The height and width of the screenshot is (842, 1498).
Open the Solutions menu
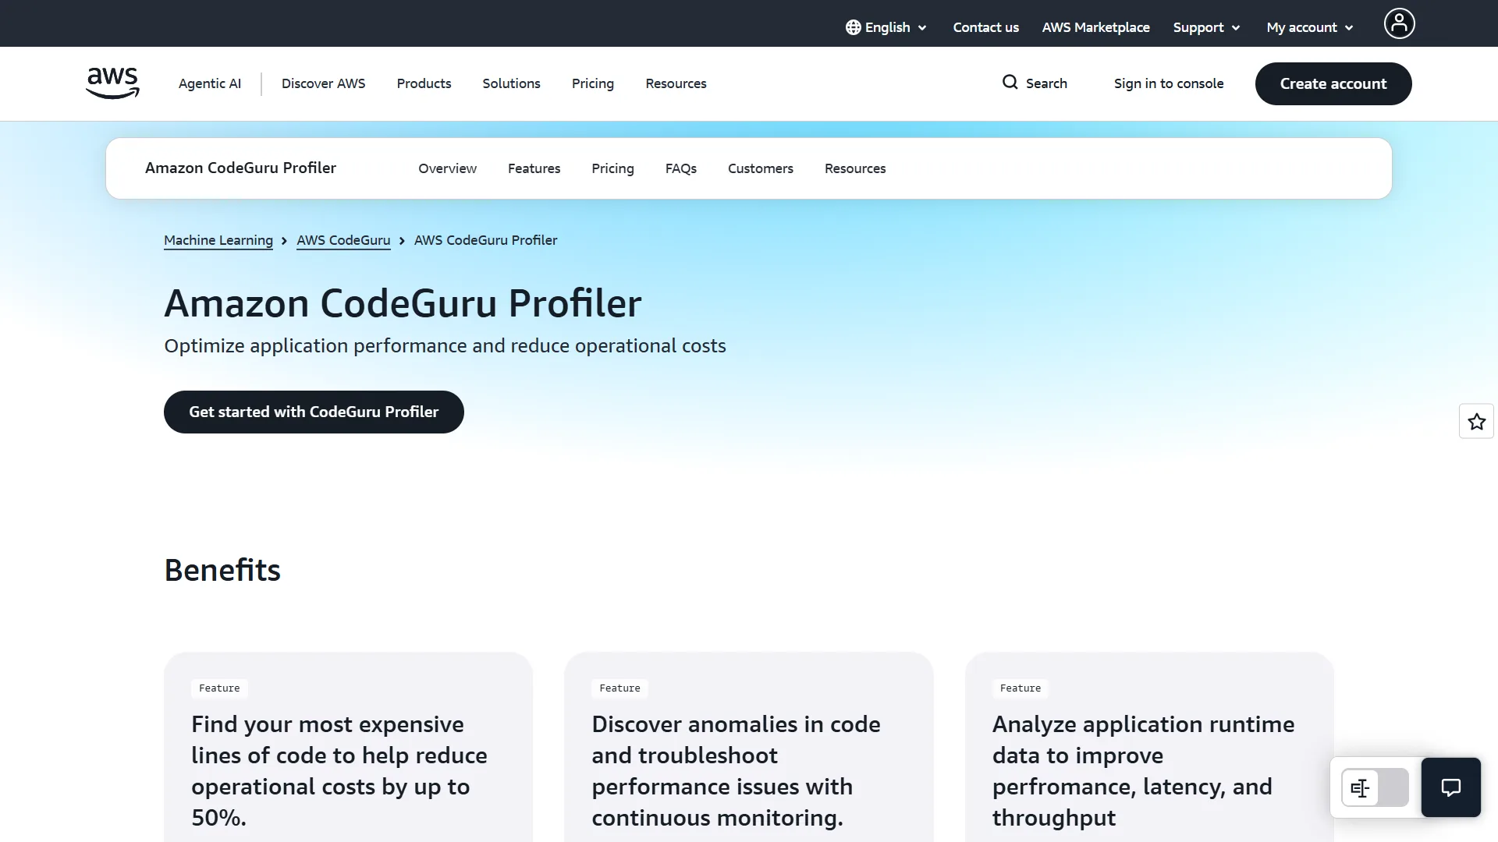click(511, 83)
